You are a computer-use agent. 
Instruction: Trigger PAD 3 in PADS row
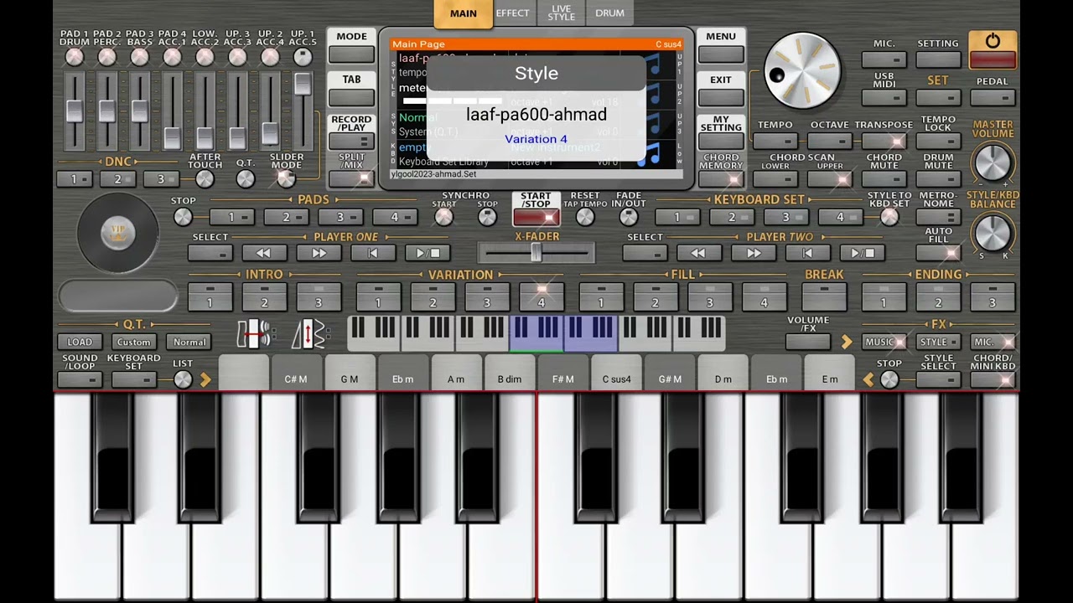340,218
